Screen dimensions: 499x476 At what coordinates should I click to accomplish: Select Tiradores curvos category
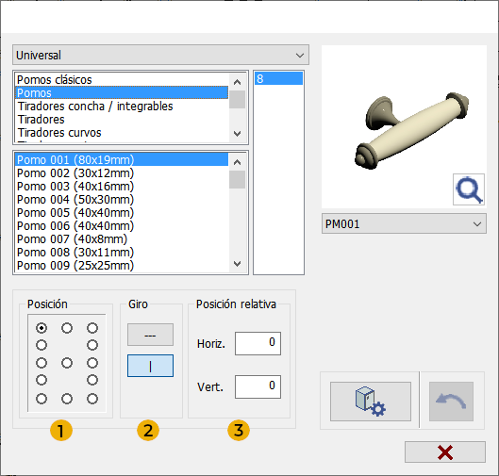coord(59,133)
